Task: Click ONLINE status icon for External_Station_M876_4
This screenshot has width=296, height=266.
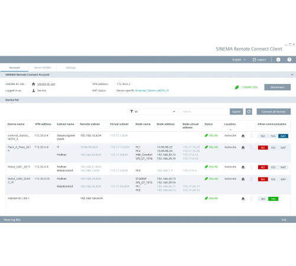Action: 206,135
